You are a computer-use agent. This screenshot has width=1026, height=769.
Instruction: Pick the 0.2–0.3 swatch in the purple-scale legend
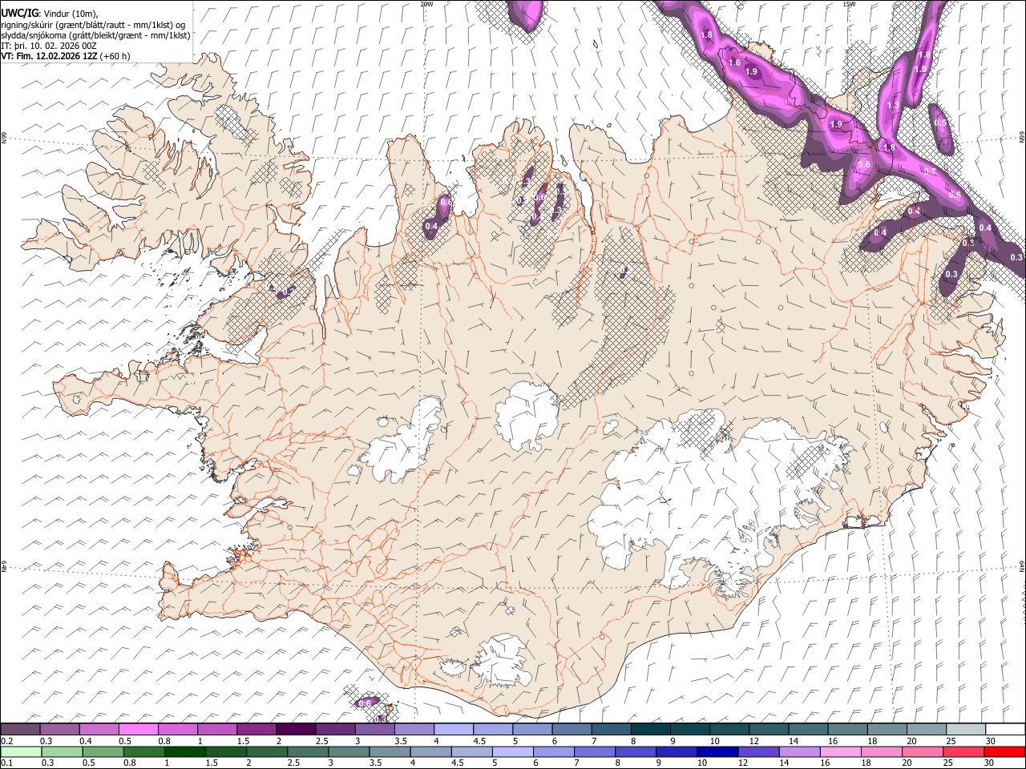(x=20, y=730)
